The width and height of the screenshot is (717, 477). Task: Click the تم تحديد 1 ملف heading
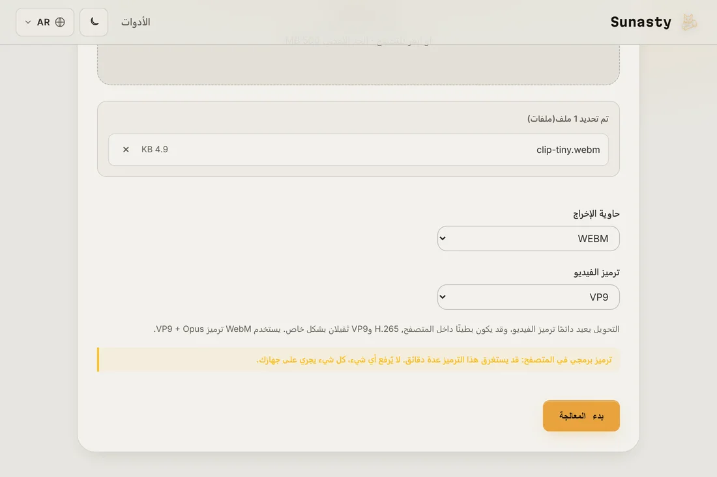[x=568, y=118]
